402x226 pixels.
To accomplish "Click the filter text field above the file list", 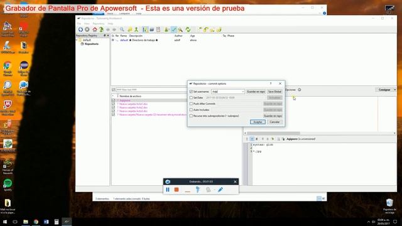I will pyautogui.click(x=151, y=90).
